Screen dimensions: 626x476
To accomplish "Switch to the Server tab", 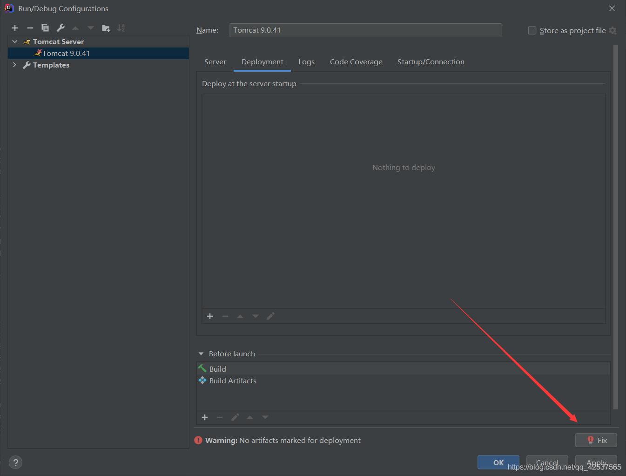I will [215, 62].
